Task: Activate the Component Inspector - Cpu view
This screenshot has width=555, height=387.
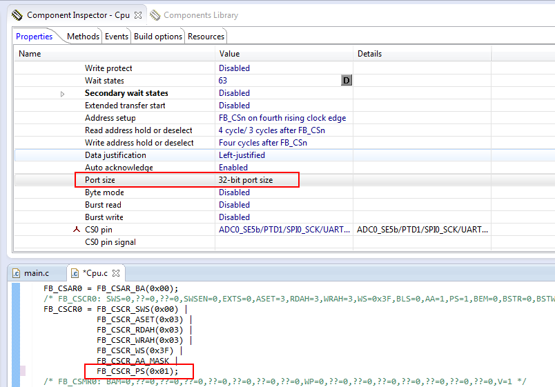Action: (78, 15)
